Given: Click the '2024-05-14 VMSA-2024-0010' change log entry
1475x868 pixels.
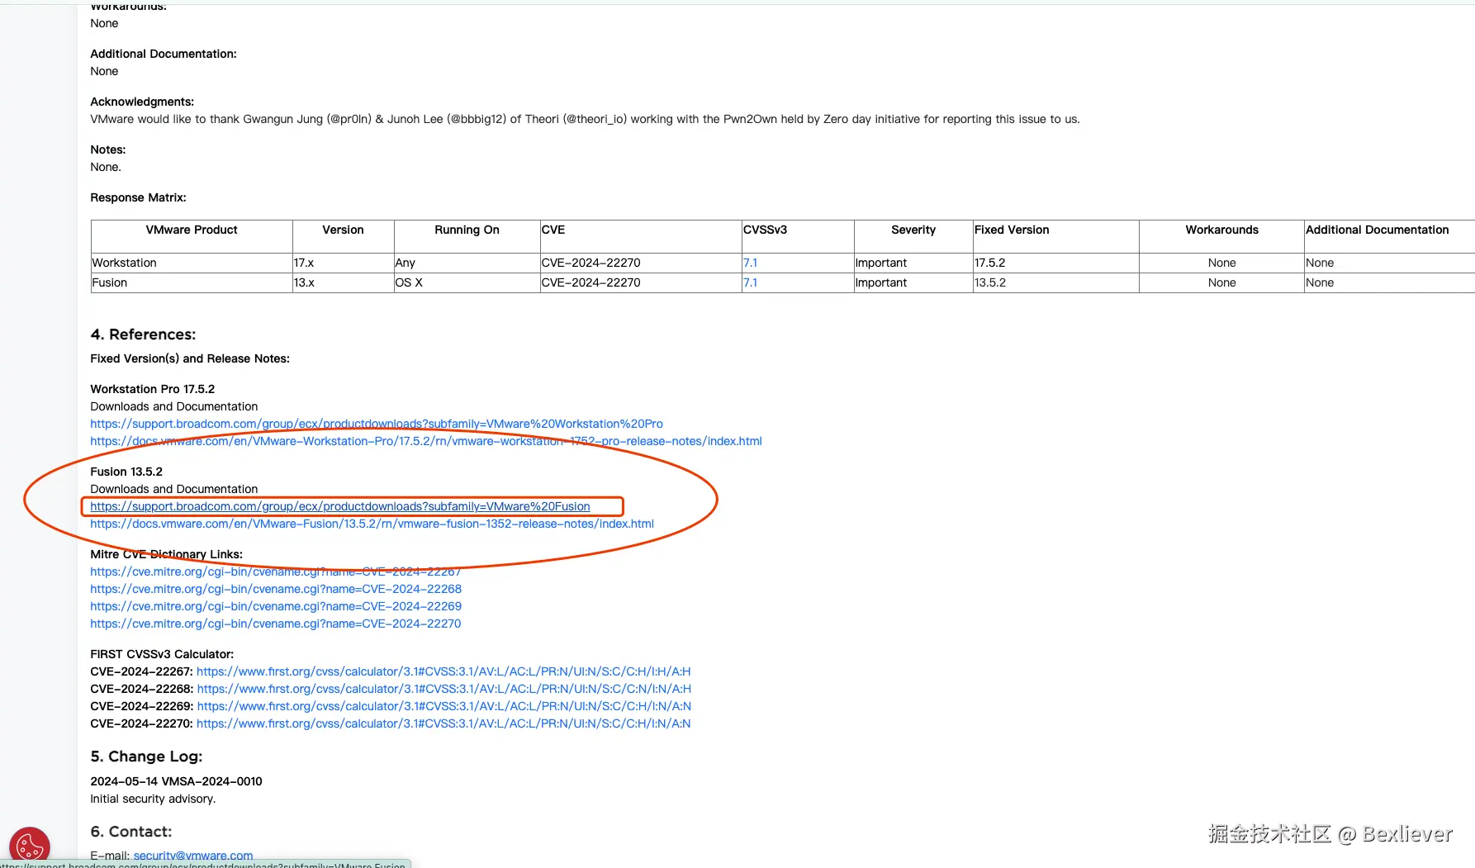Looking at the screenshot, I should tap(176, 781).
